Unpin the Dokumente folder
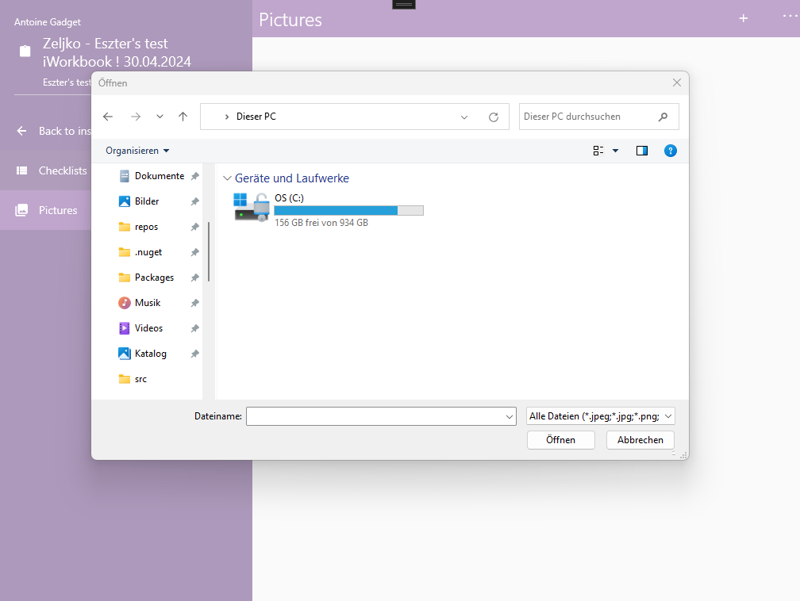 (194, 175)
